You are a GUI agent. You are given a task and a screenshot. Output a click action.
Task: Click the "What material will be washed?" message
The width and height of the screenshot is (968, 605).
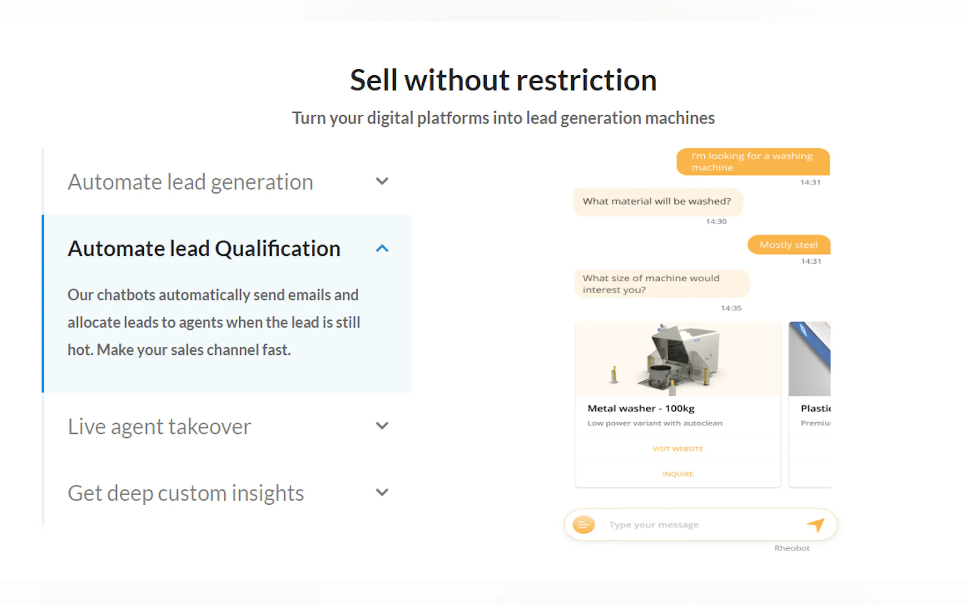[657, 201]
